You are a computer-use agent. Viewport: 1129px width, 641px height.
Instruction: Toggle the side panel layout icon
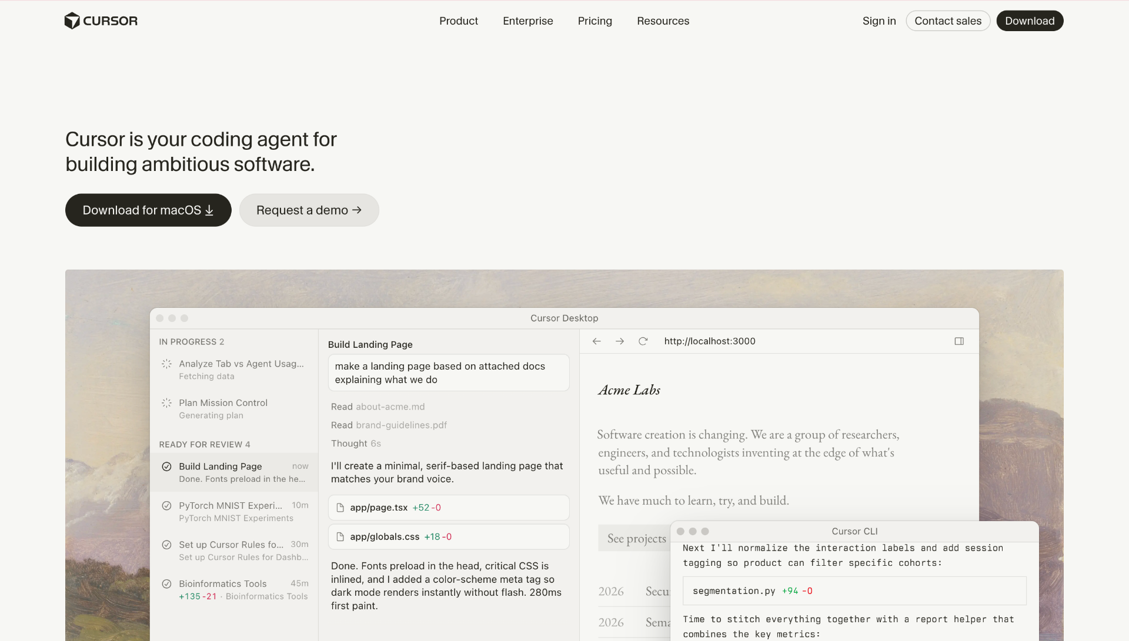click(x=959, y=341)
